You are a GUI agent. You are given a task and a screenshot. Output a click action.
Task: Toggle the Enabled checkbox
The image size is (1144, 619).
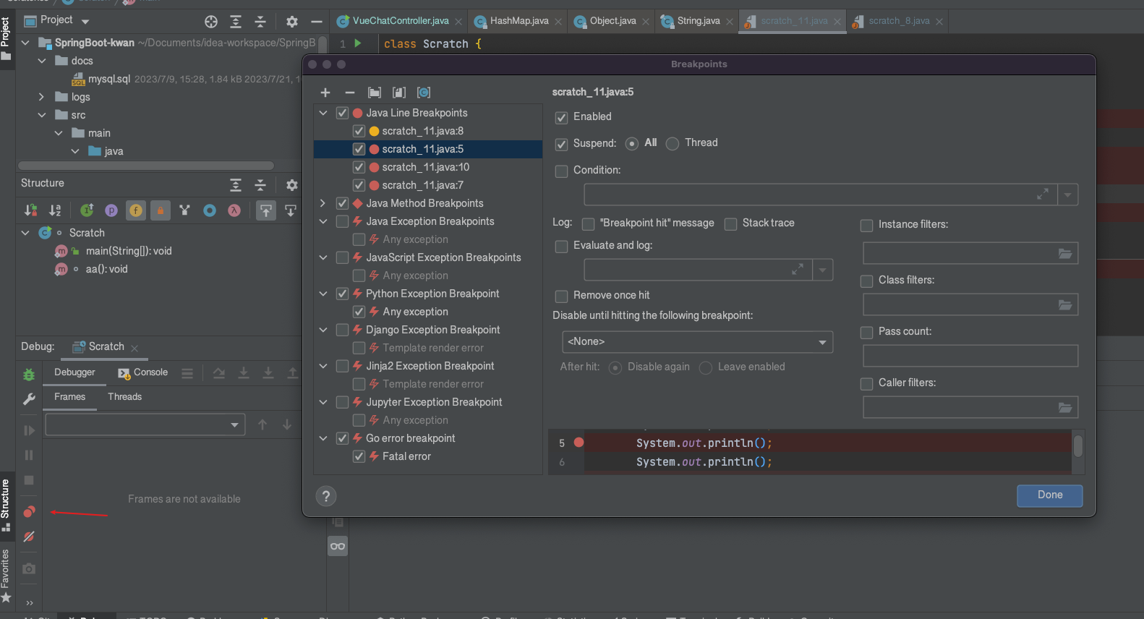(561, 117)
